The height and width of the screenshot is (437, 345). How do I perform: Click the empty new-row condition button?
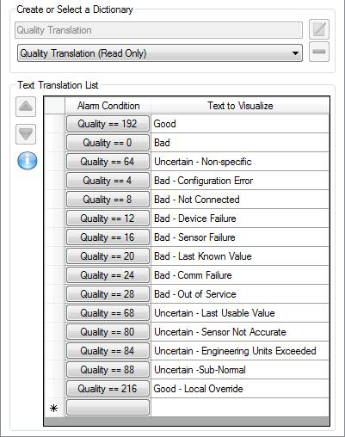(108, 408)
